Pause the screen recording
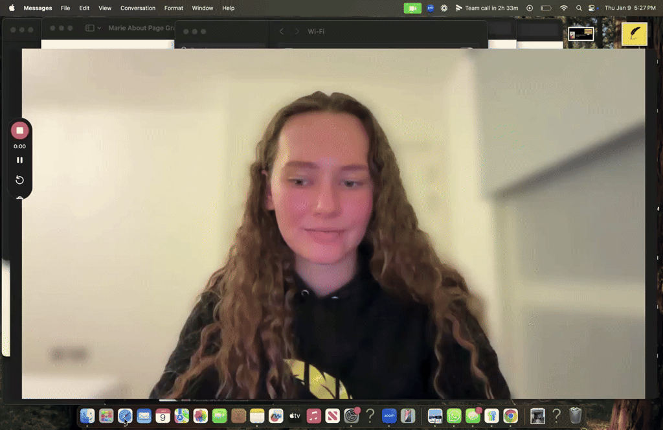This screenshot has height=430, width=663. click(19, 160)
